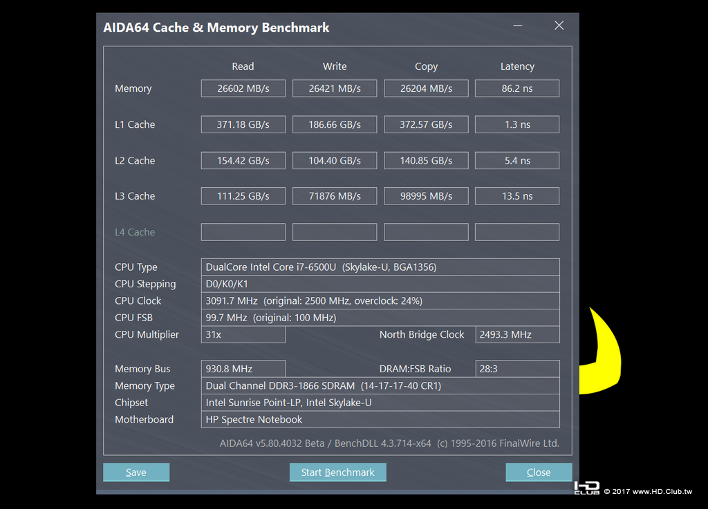This screenshot has width=708, height=509.
Task: Click the empty L4 Cache Read field
Action: [243, 232]
